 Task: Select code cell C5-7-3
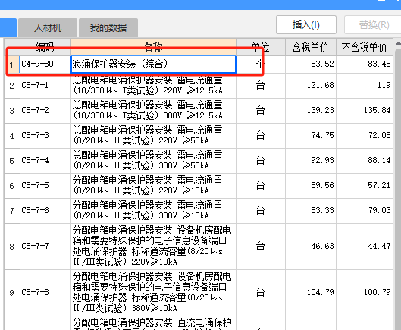click(x=45, y=136)
